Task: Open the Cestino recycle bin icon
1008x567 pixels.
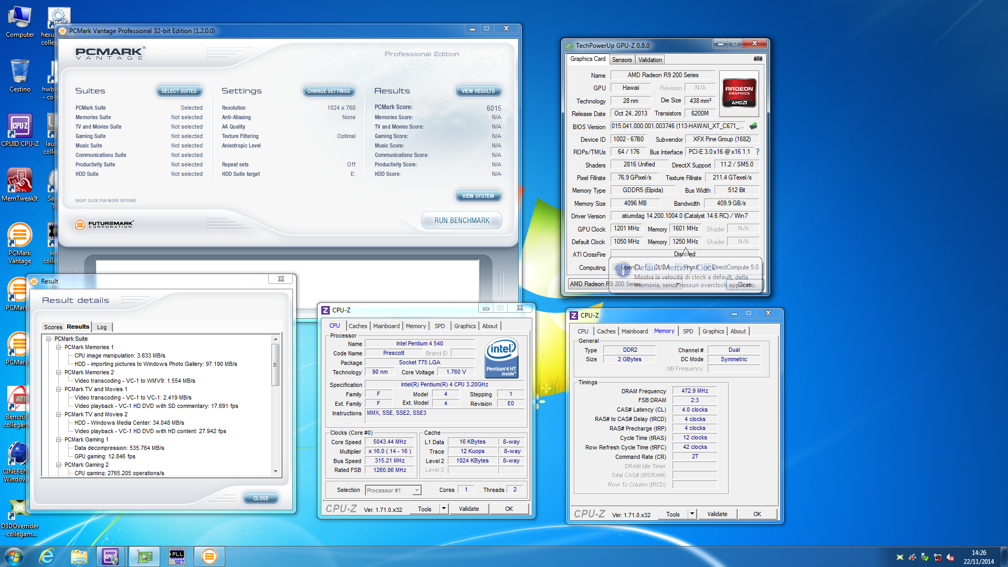Action: coord(20,76)
